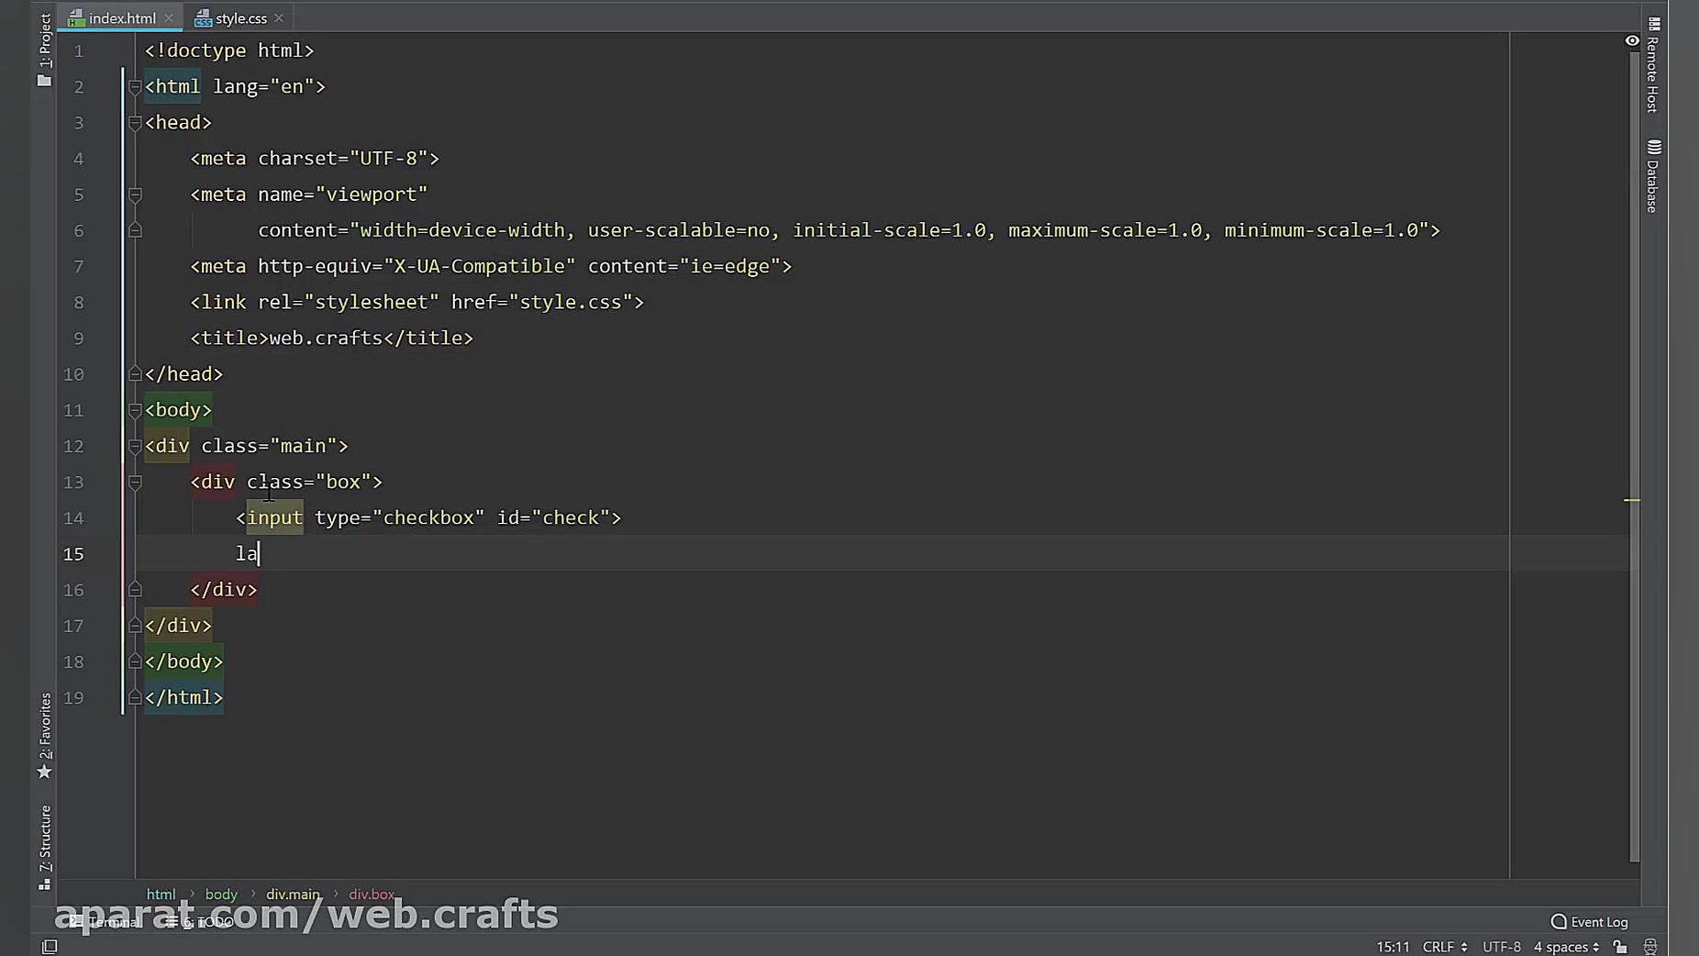Click the type="checkbox" attribute

point(399,517)
